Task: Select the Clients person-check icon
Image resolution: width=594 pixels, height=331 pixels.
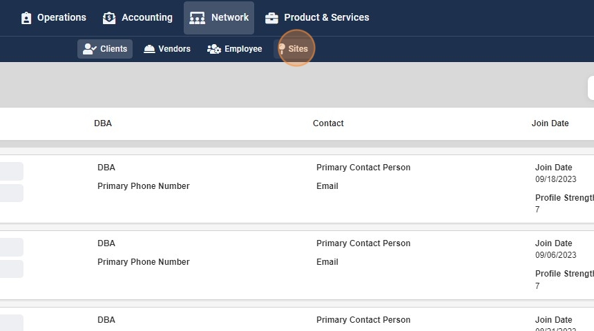Action: click(88, 49)
